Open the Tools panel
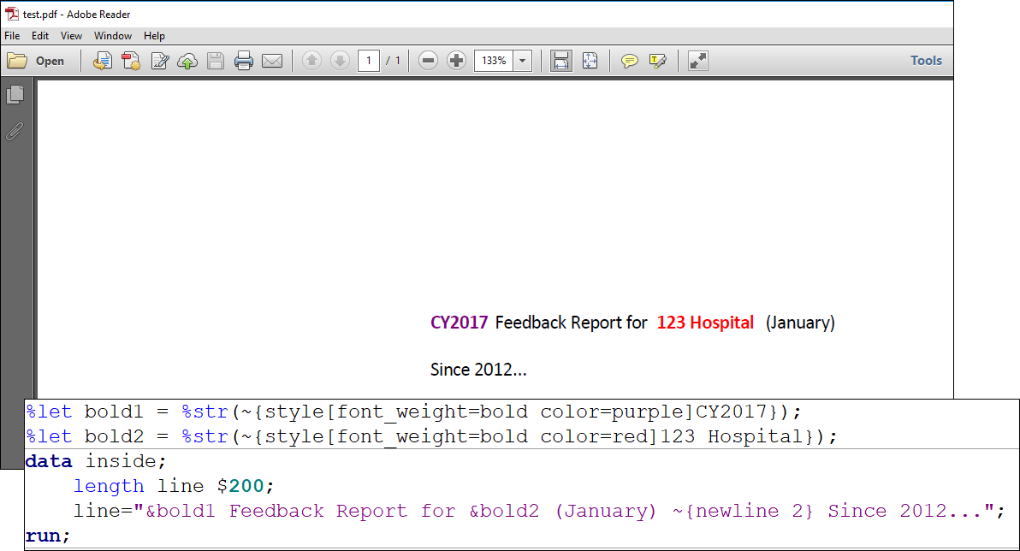Viewport: 1020px width, 551px height. coord(926,61)
